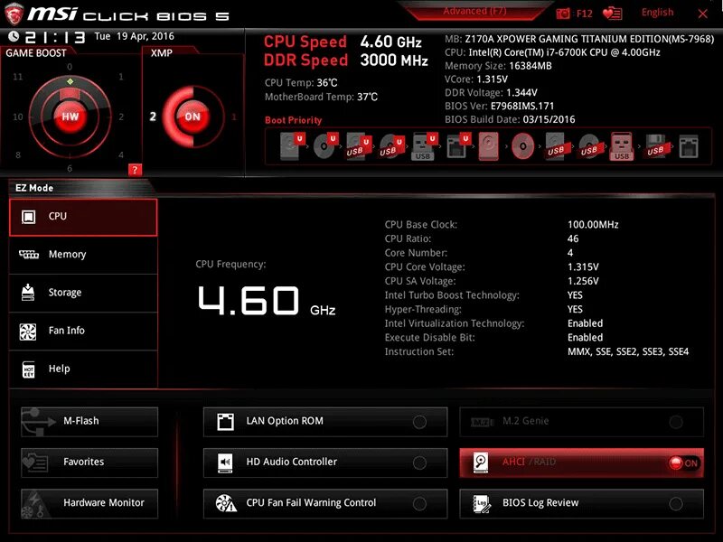This screenshot has height=542, width=723.
Task: Toggle the Game Boost HW knob
Action: pyautogui.click(x=70, y=117)
